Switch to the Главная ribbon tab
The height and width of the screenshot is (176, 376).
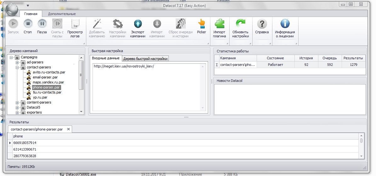tap(31, 14)
